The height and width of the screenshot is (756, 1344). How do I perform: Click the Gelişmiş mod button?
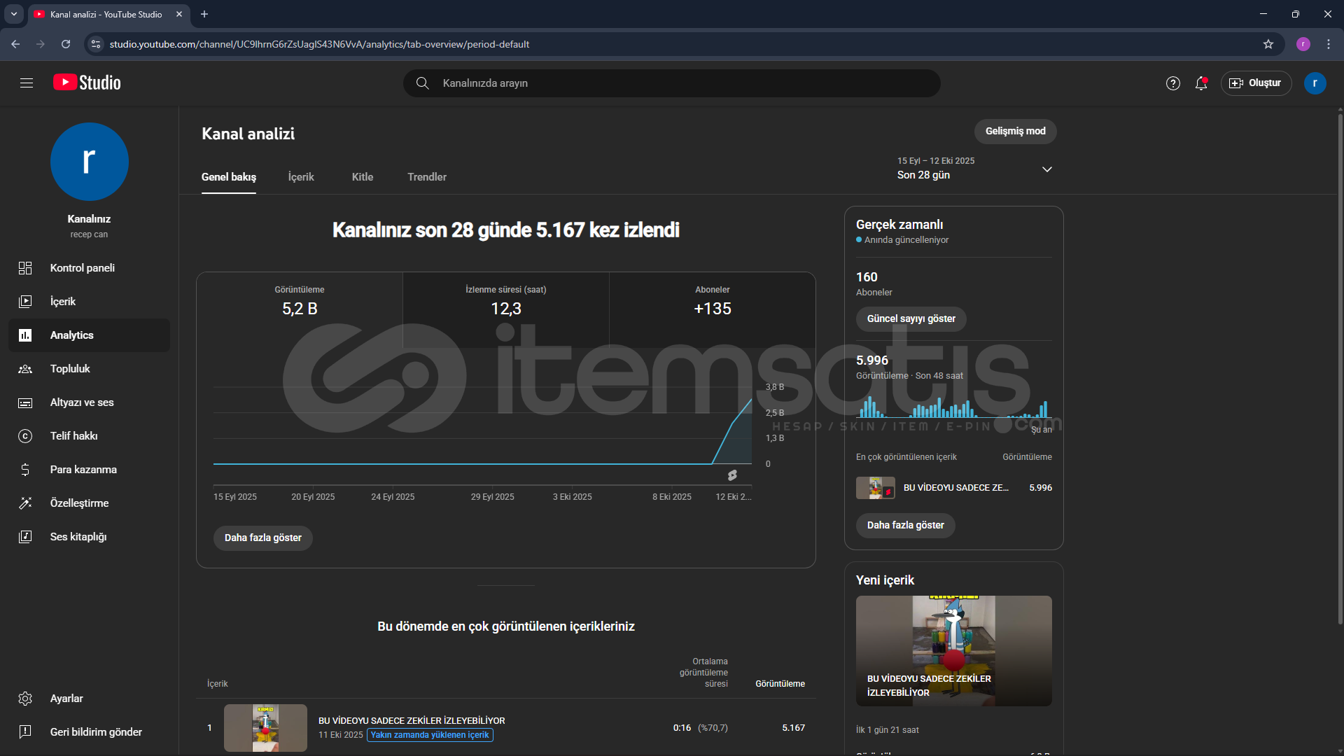point(1015,132)
